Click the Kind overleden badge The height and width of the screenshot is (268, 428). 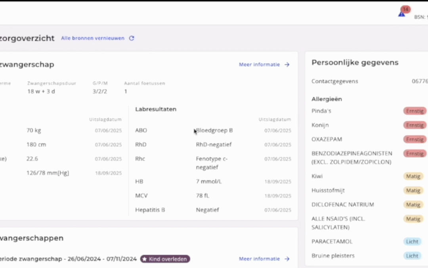click(165, 259)
